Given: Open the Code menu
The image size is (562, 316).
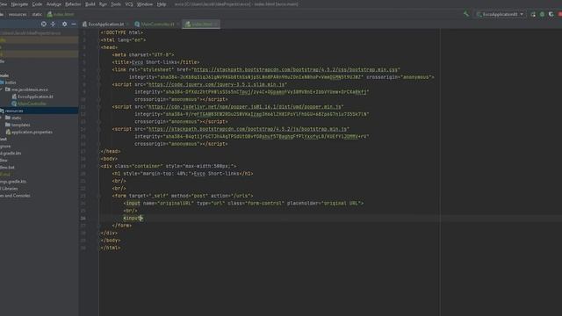Looking at the screenshot, I should pyautogui.click(x=37, y=4).
